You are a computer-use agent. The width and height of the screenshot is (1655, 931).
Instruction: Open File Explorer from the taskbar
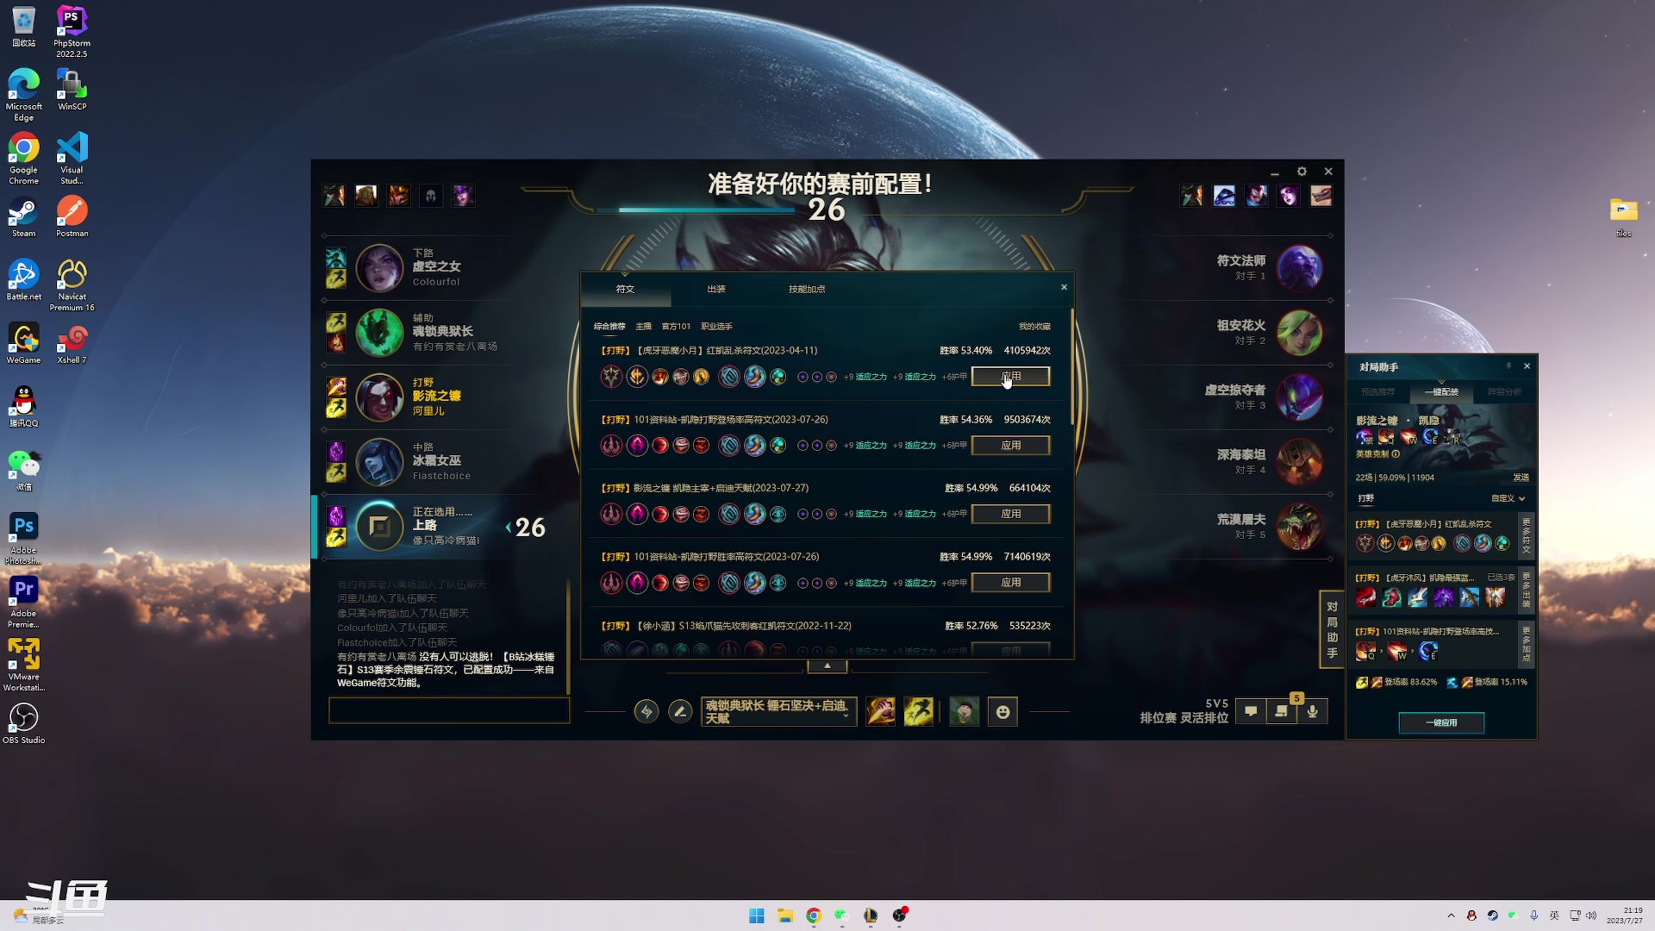tap(785, 916)
